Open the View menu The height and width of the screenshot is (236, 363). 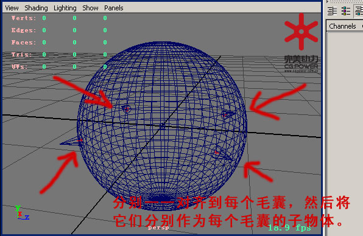tap(12, 8)
